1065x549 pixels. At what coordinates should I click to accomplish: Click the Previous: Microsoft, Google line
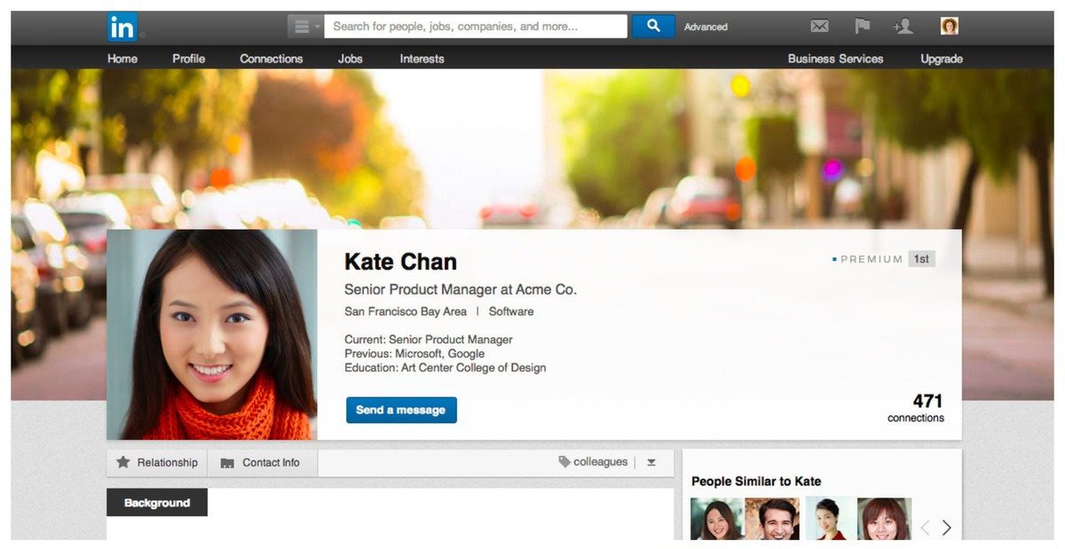pyautogui.click(x=414, y=353)
